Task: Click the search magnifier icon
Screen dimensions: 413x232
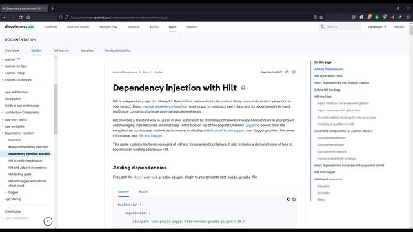Action: coord(323,27)
